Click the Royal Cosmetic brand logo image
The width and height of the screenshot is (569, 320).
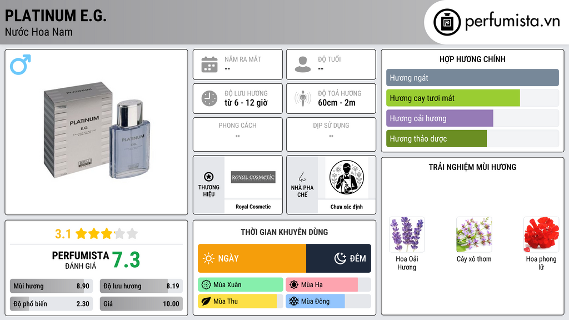tap(253, 177)
